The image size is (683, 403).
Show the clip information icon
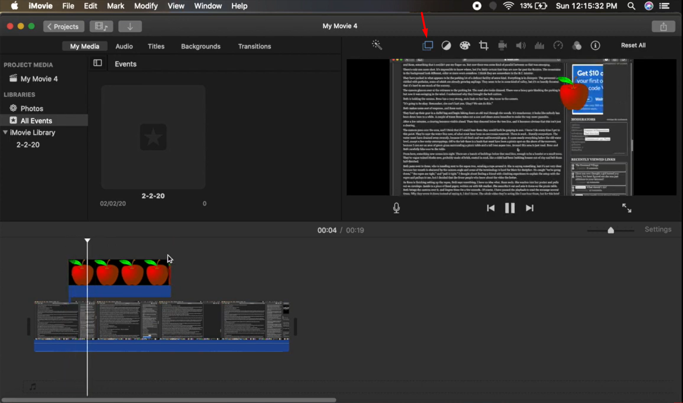(595, 45)
